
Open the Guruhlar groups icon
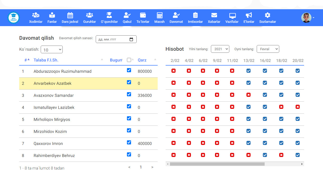[89, 15]
